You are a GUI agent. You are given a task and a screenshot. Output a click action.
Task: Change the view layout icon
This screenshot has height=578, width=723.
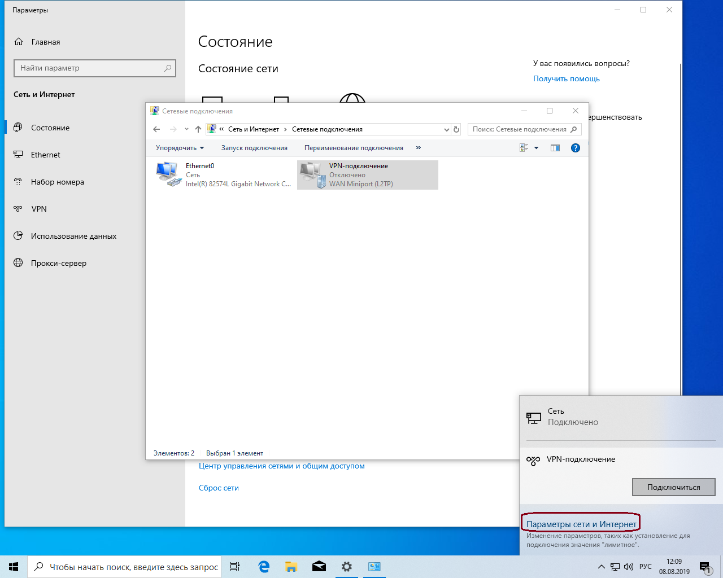524,148
